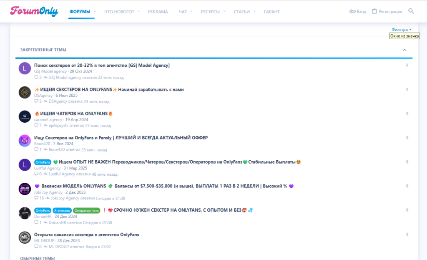Open thread Открыта вакансия секстера

[87, 235]
